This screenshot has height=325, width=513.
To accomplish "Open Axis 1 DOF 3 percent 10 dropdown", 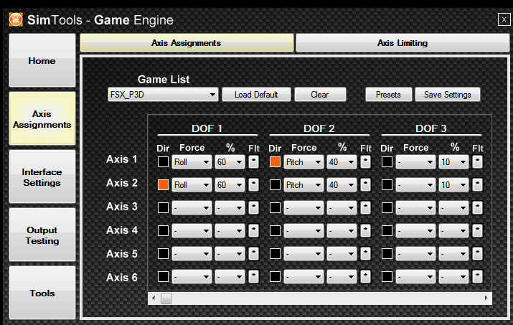I will pyautogui.click(x=453, y=161).
